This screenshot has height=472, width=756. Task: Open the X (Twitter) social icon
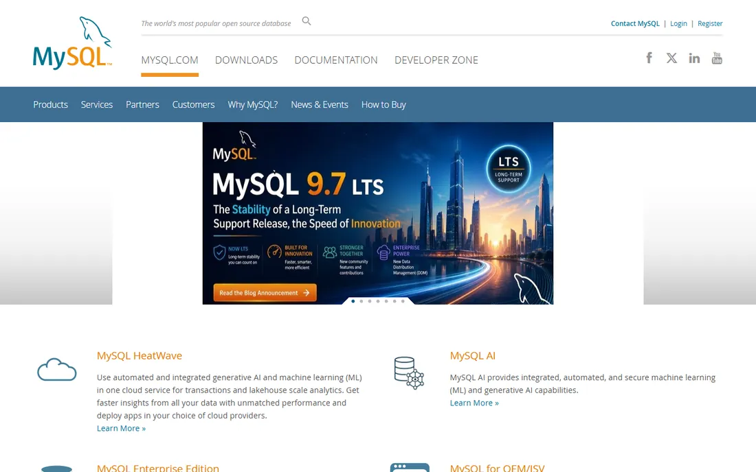pos(671,58)
